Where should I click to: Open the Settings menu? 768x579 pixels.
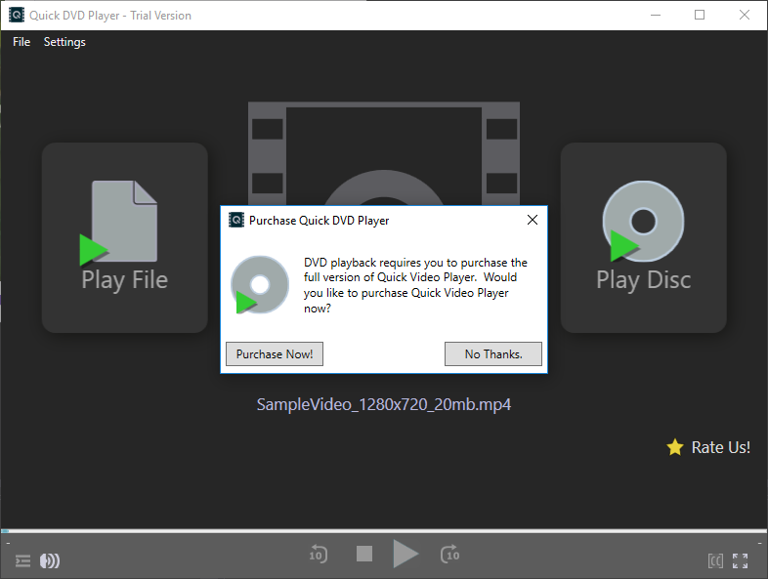point(64,42)
